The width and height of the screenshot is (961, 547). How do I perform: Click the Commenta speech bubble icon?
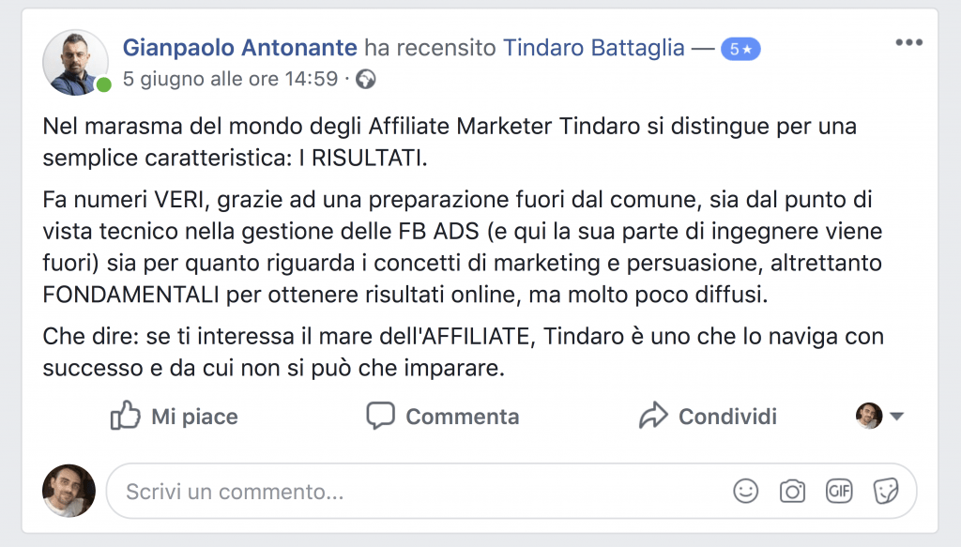click(x=381, y=416)
